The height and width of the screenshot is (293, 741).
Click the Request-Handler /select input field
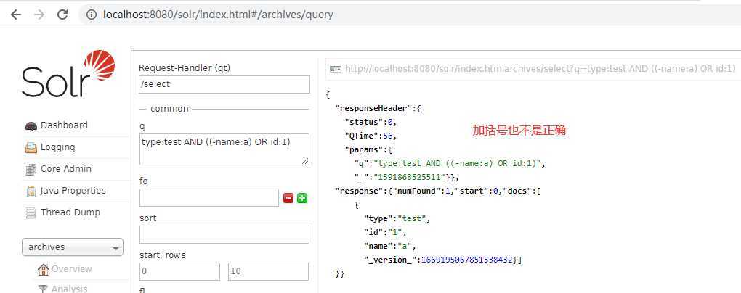(224, 84)
